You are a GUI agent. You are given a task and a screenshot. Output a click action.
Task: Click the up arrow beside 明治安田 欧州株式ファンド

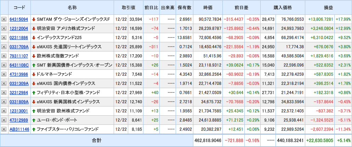pos(34,111)
